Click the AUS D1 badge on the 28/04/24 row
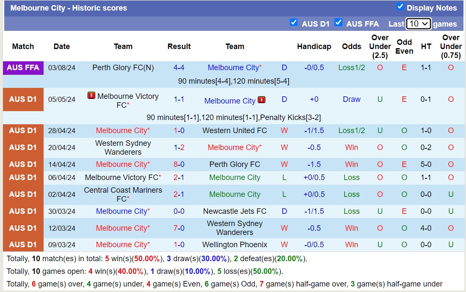 [x=23, y=131]
